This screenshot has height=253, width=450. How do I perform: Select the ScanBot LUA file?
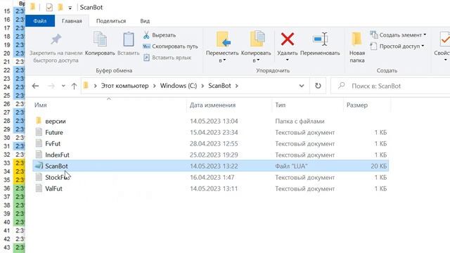tap(211, 166)
